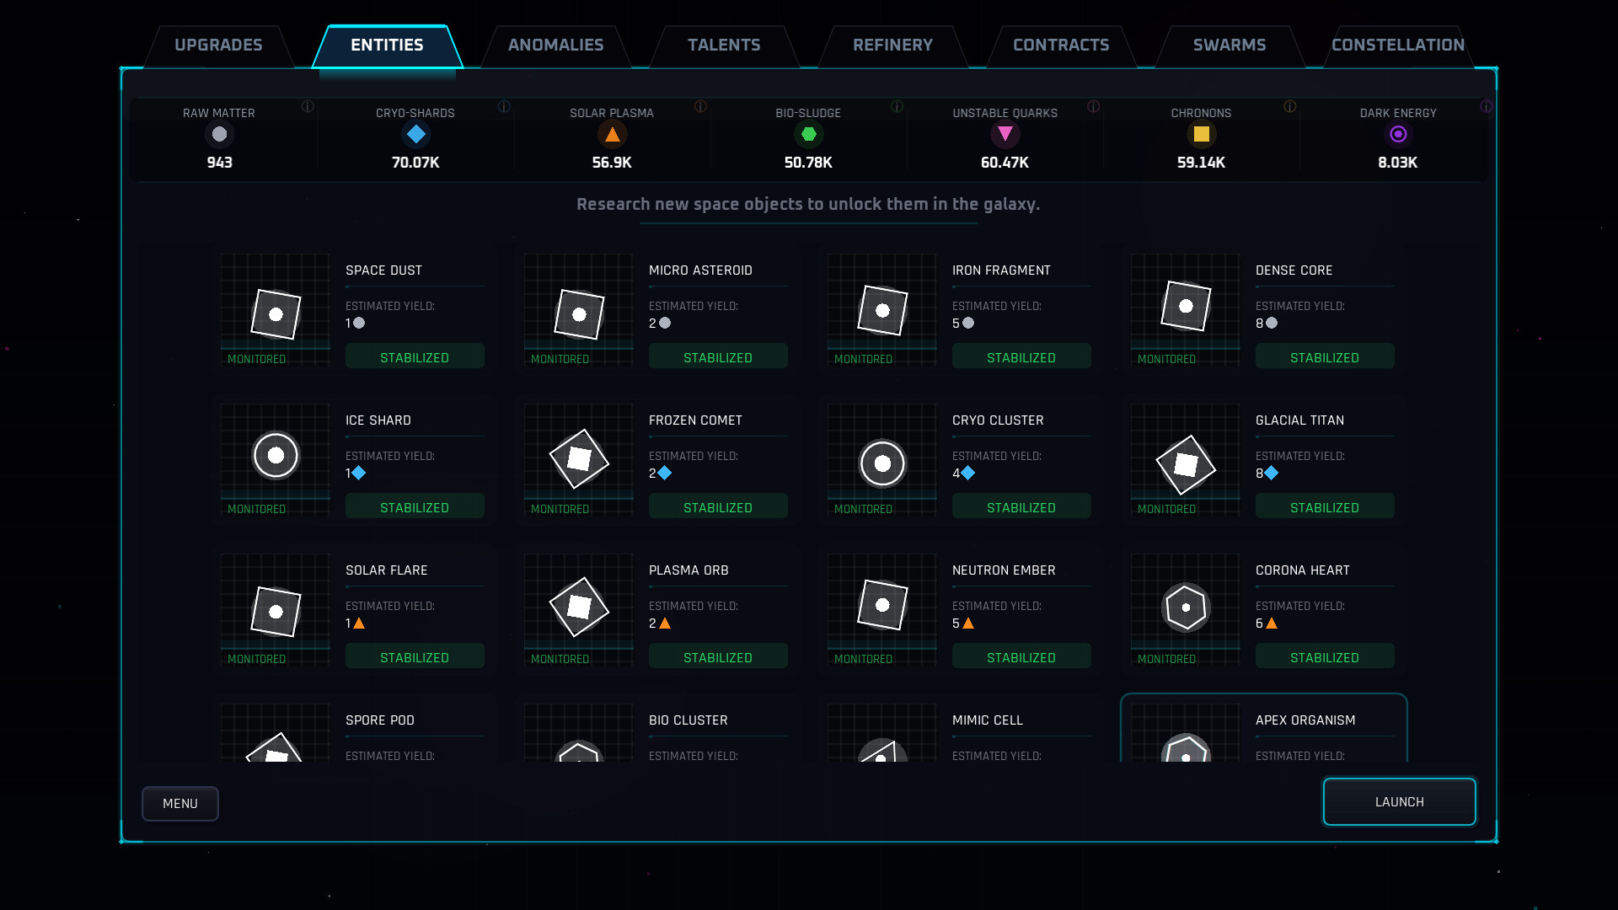Click the Chronons square icon
1618x910 pixels.
(1202, 134)
